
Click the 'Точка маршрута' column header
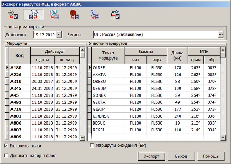109,56
